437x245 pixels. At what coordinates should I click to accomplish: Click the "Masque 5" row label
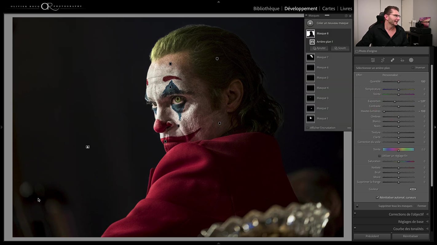[322, 78]
